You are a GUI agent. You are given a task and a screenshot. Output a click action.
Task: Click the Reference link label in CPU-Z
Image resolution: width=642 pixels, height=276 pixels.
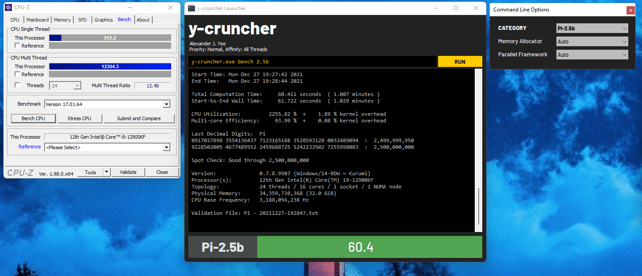(x=30, y=147)
